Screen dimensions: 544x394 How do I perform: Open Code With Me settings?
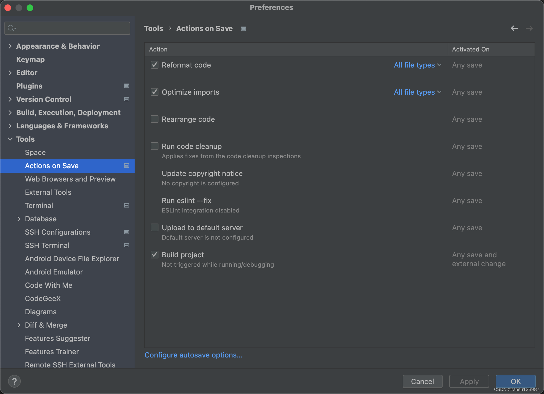pos(49,285)
